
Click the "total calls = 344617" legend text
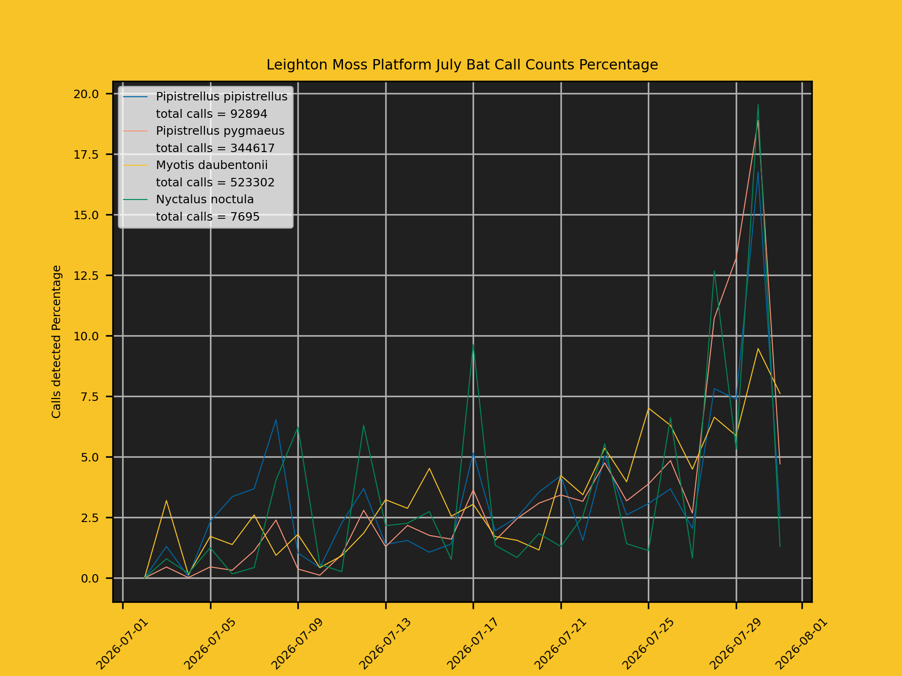(215, 148)
